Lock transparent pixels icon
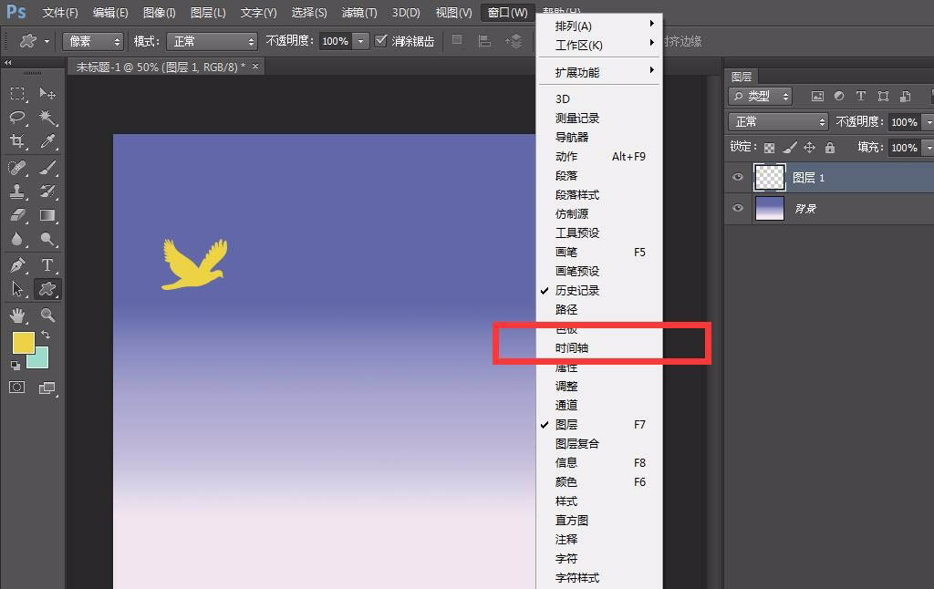Image resolution: width=934 pixels, height=589 pixels. coord(770,148)
